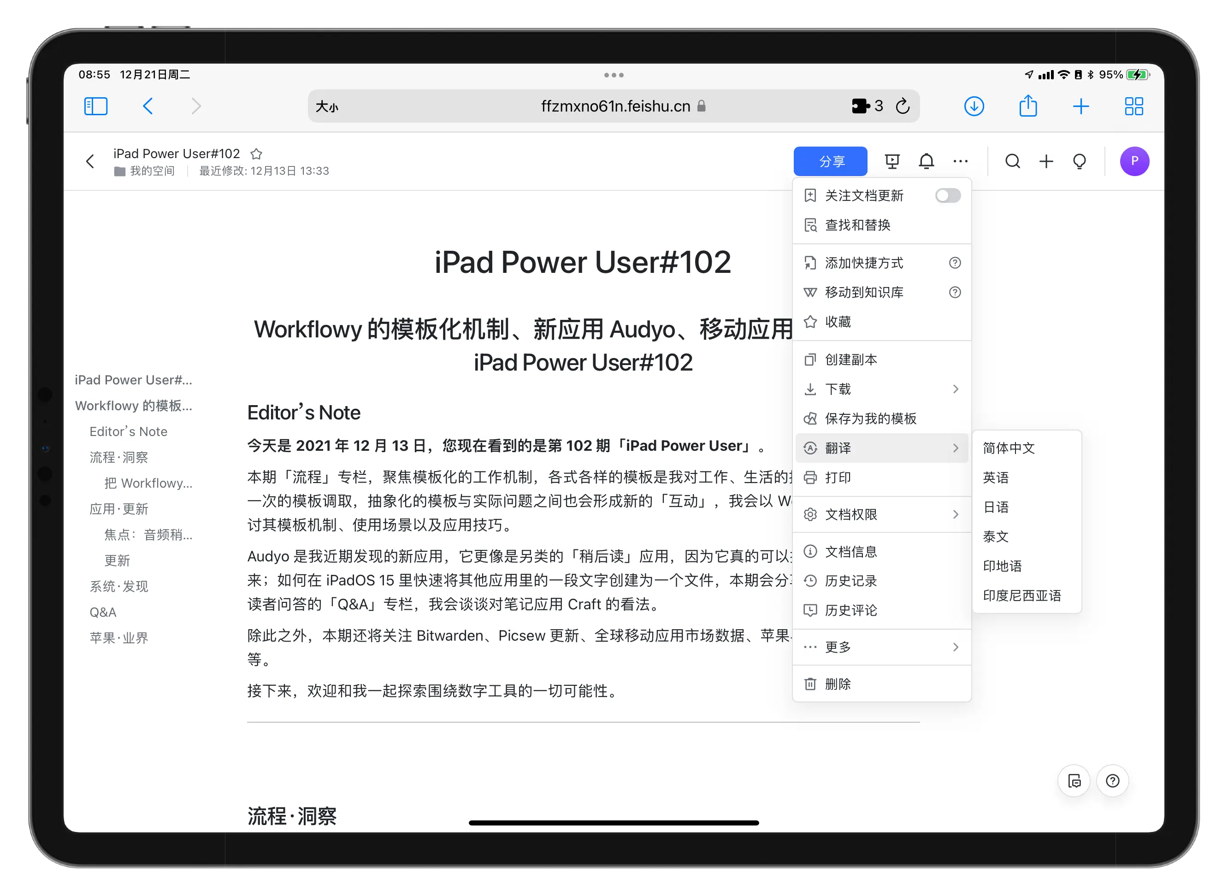Open the notification bell
Viewport: 1228px width, 896px height.
(927, 161)
